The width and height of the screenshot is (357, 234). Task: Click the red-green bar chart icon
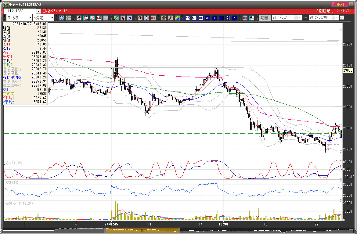(92, 18)
